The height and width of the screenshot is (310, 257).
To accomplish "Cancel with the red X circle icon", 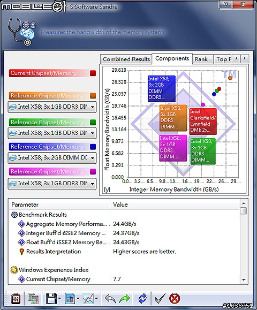I will tap(175, 299).
